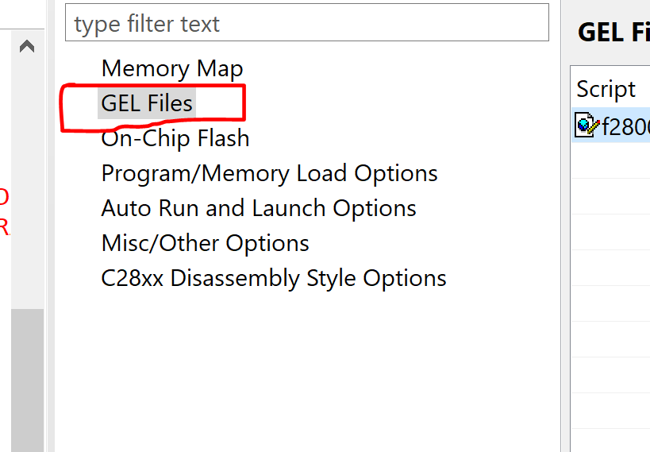The width and height of the screenshot is (650, 452).
Task: Focus the type filter text field
Action: pyautogui.click(x=307, y=23)
